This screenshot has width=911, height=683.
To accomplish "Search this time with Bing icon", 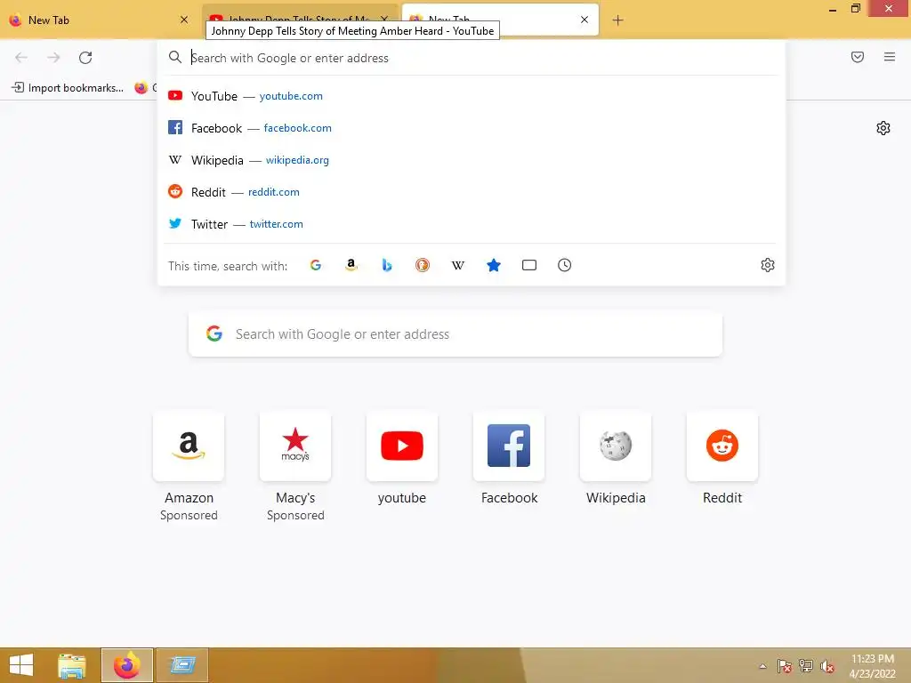I will point(387,265).
